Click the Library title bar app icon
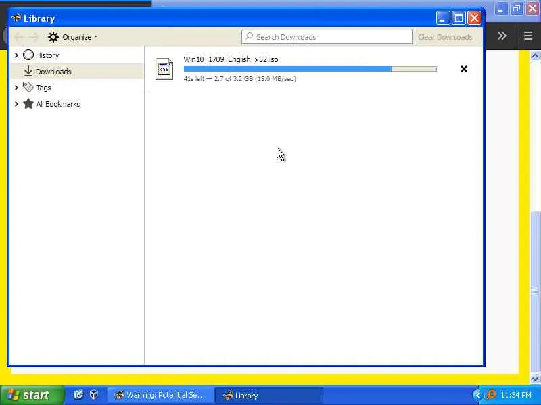The image size is (541, 405). [16, 18]
